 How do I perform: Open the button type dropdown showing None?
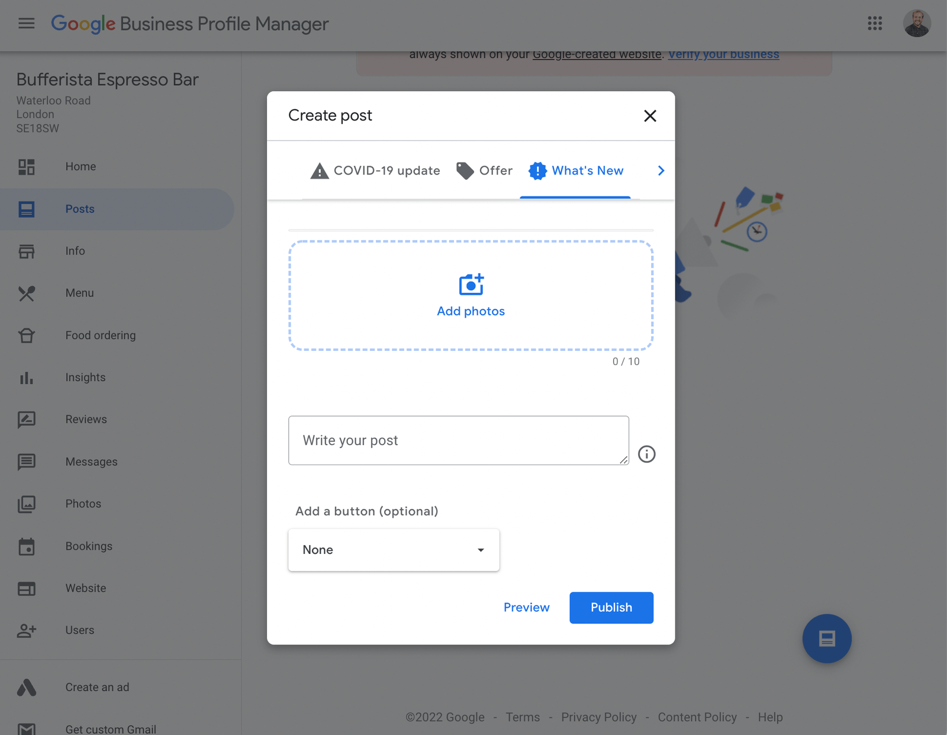click(393, 550)
